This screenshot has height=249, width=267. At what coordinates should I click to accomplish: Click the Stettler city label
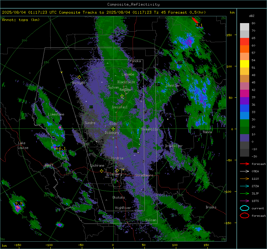tap(173, 86)
